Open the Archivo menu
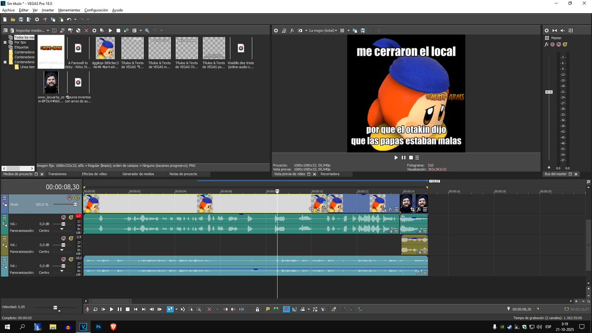Image resolution: width=592 pixels, height=333 pixels. pos(8,10)
